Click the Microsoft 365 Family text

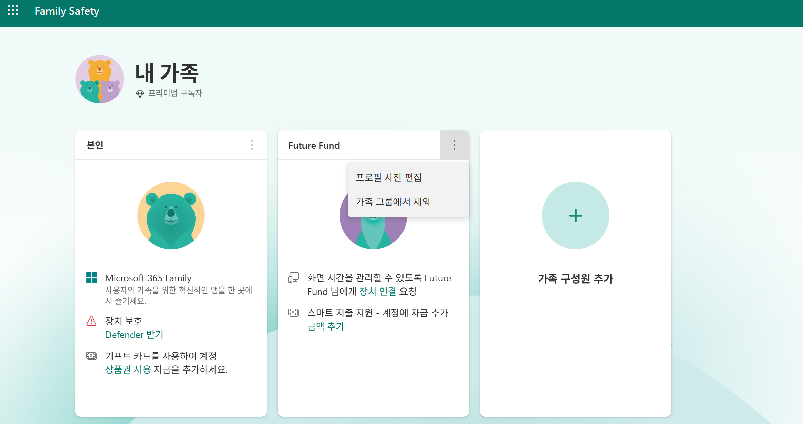pos(148,278)
